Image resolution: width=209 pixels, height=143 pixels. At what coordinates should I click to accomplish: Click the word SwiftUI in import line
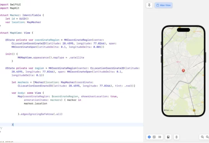point(15,4)
